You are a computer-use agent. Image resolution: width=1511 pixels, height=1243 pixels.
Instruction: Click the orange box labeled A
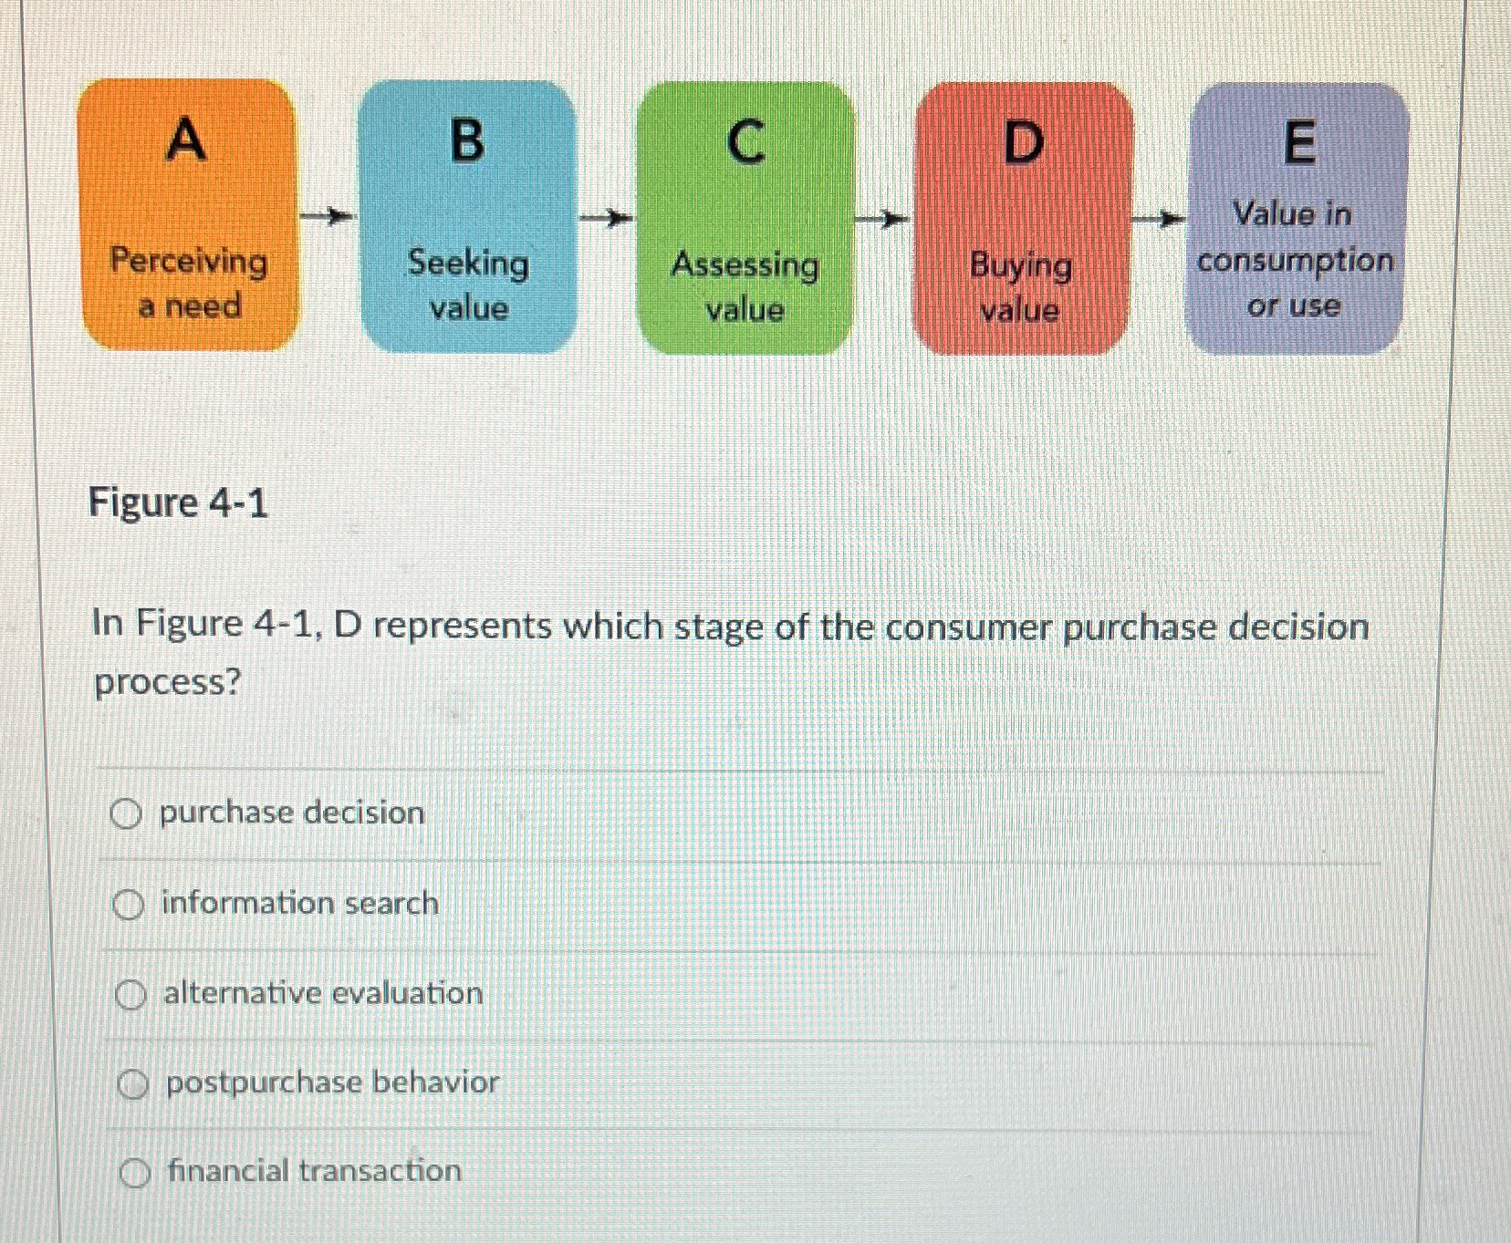(187, 214)
